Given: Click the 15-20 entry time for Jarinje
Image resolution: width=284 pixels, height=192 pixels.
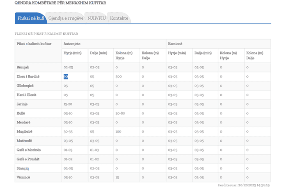Looking at the screenshot, I should click(68, 104).
